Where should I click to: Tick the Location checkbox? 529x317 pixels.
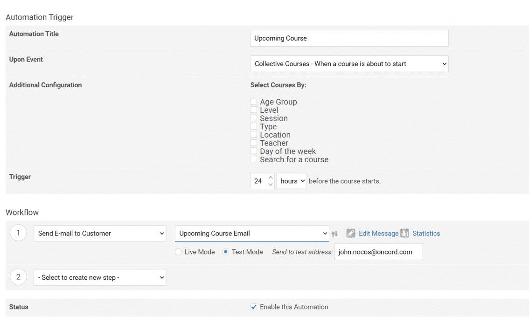pos(253,135)
